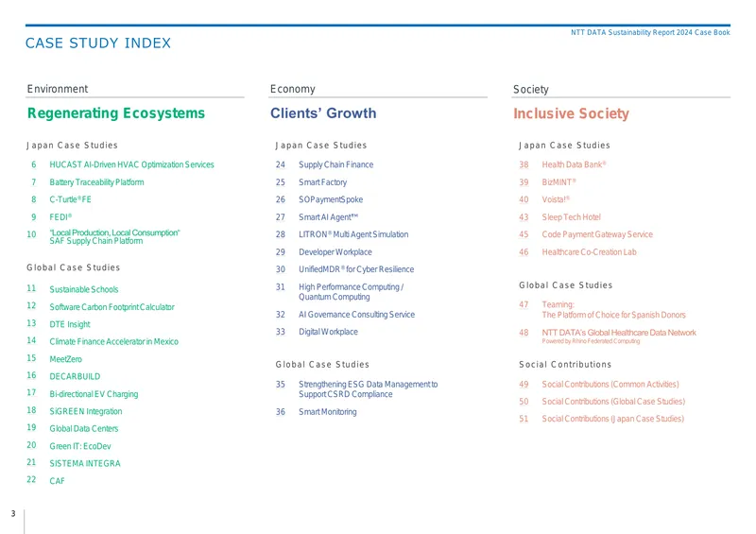Screen dimensions: 756x534
Task: Open Green IT: EcoDev case study
Action: 80,446
